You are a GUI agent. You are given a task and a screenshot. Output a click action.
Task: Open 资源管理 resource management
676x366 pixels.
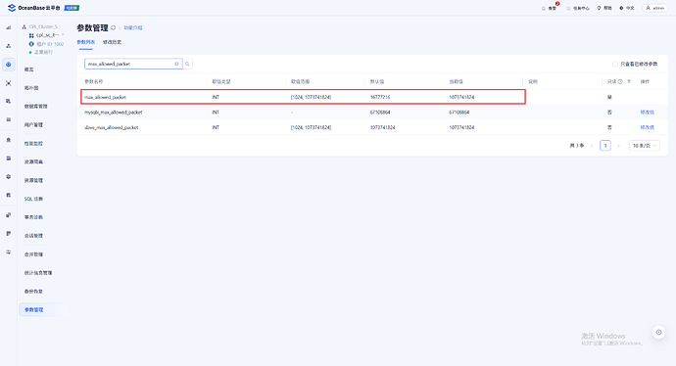tap(33, 180)
